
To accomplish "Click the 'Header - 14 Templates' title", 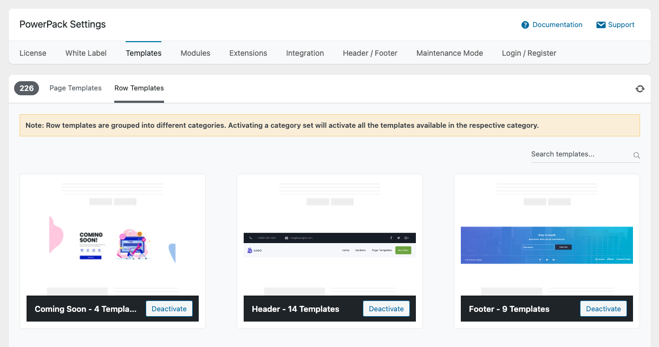I will pyautogui.click(x=296, y=309).
